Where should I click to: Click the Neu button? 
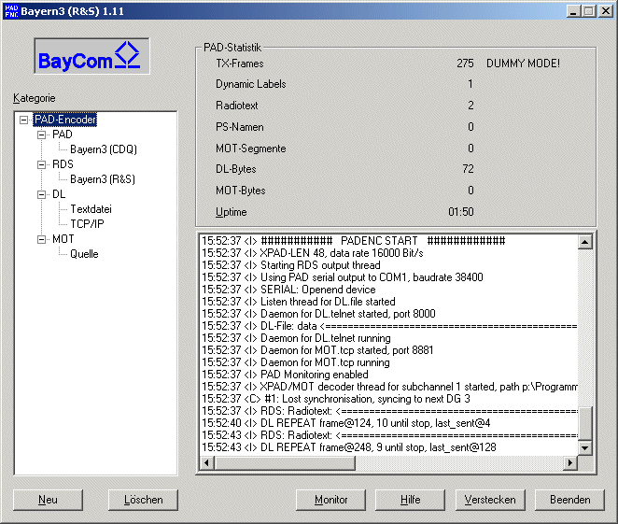pos(49,500)
